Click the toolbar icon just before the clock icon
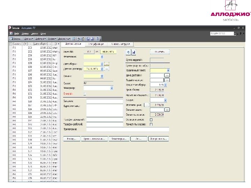This screenshot has width=251, height=188. (x=79, y=39)
